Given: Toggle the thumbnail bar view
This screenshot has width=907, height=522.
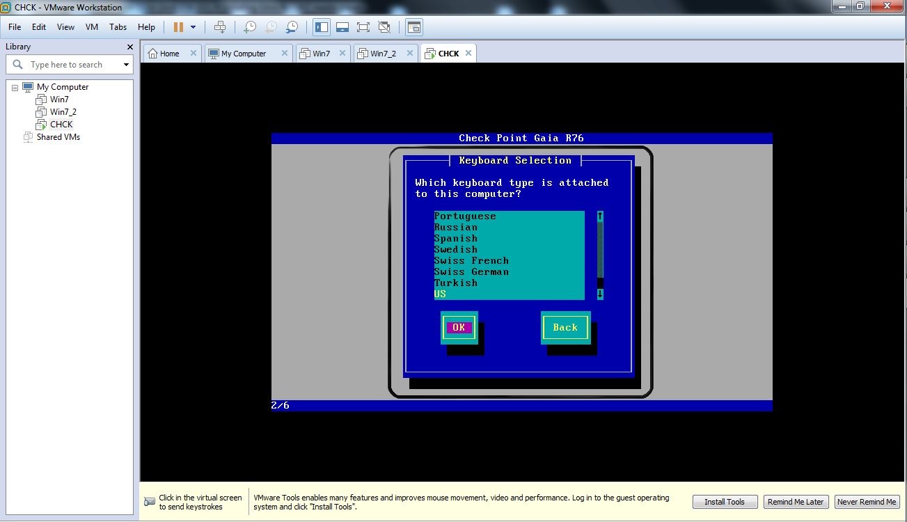Looking at the screenshot, I should (x=342, y=27).
